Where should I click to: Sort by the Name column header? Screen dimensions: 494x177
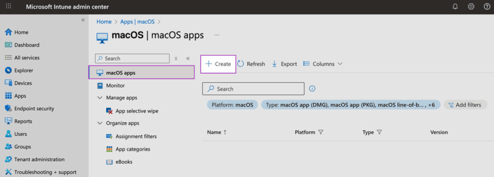point(217,132)
